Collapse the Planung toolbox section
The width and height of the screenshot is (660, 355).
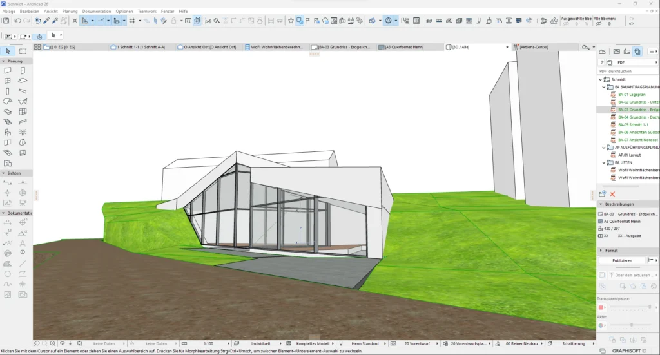3,61
